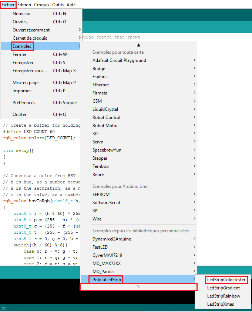Open the LedStripGradient example
The height and width of the screenshot is (312, 252).
(x=223, y=288)
